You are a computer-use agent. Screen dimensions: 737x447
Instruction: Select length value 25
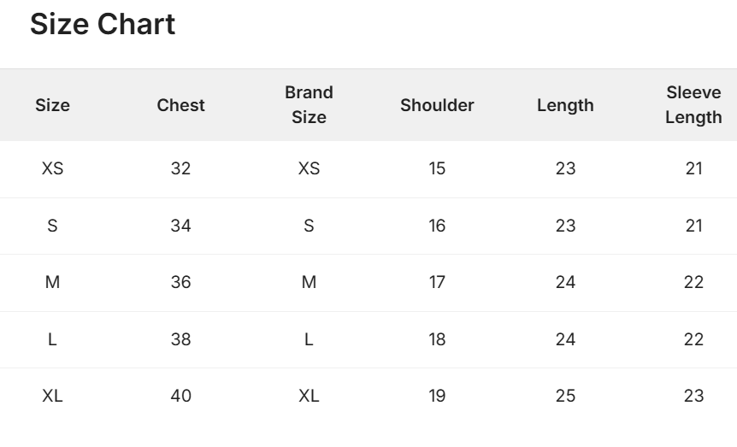tap(565, 396)
